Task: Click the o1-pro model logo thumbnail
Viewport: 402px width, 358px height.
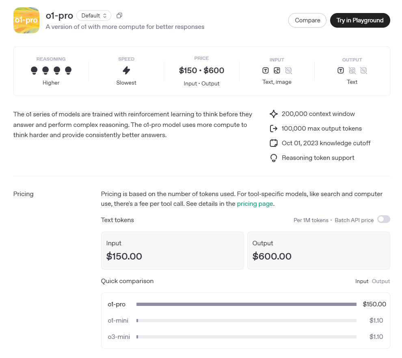Action: tap(26, 20)
